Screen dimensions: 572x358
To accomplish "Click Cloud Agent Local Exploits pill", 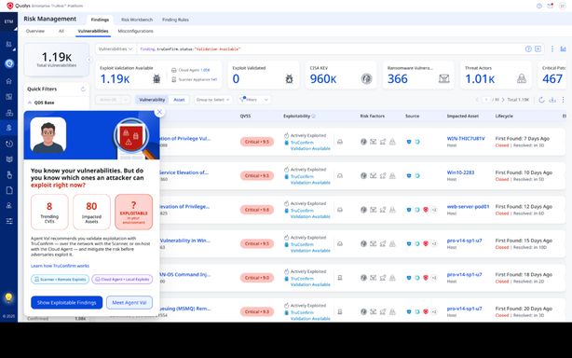I will point(122,279).
